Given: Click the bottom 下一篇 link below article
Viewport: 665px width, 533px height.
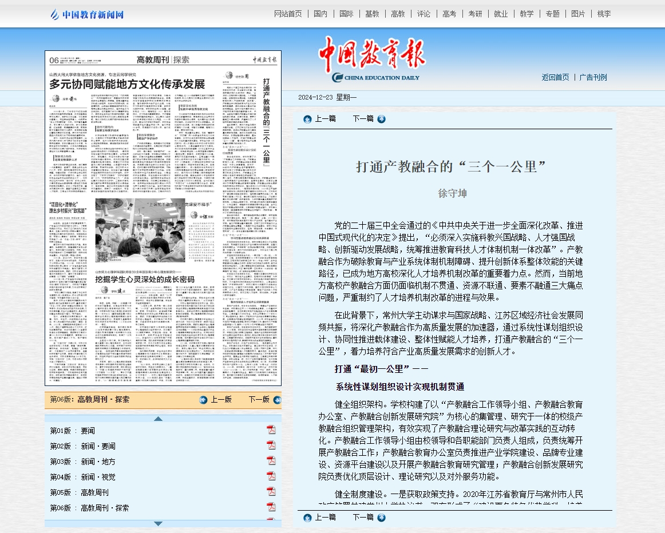Looking at the screenshot, I should [x=363, y=517].
